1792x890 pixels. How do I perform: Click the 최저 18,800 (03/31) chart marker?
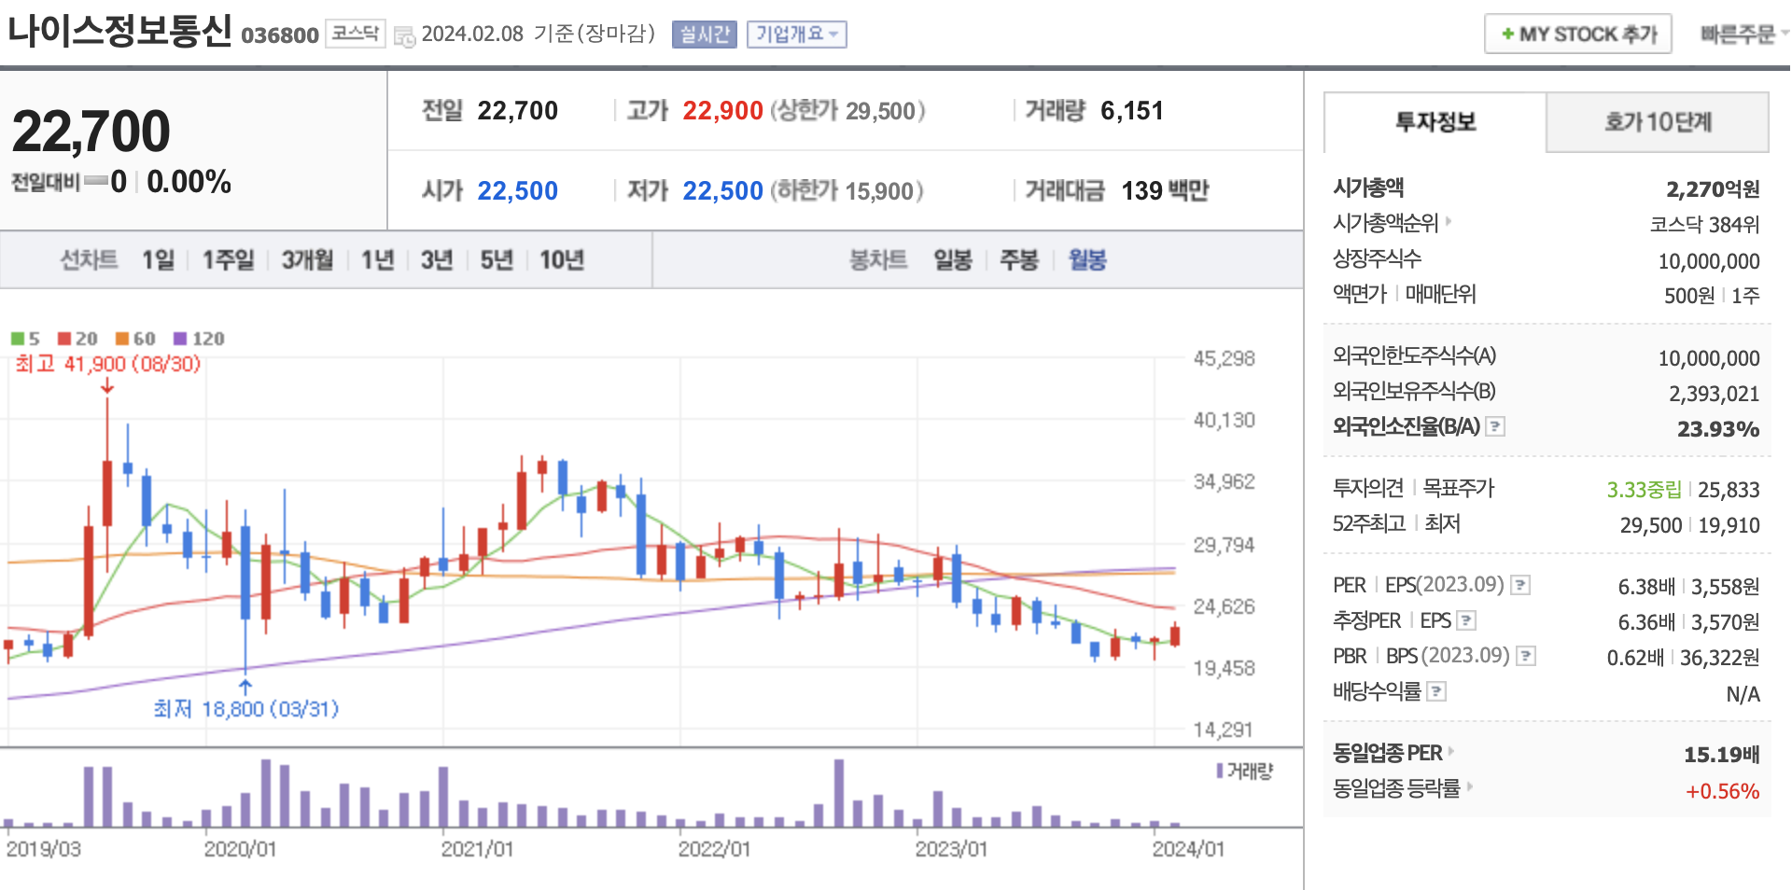pyautogui.click(x=246, y=709)
